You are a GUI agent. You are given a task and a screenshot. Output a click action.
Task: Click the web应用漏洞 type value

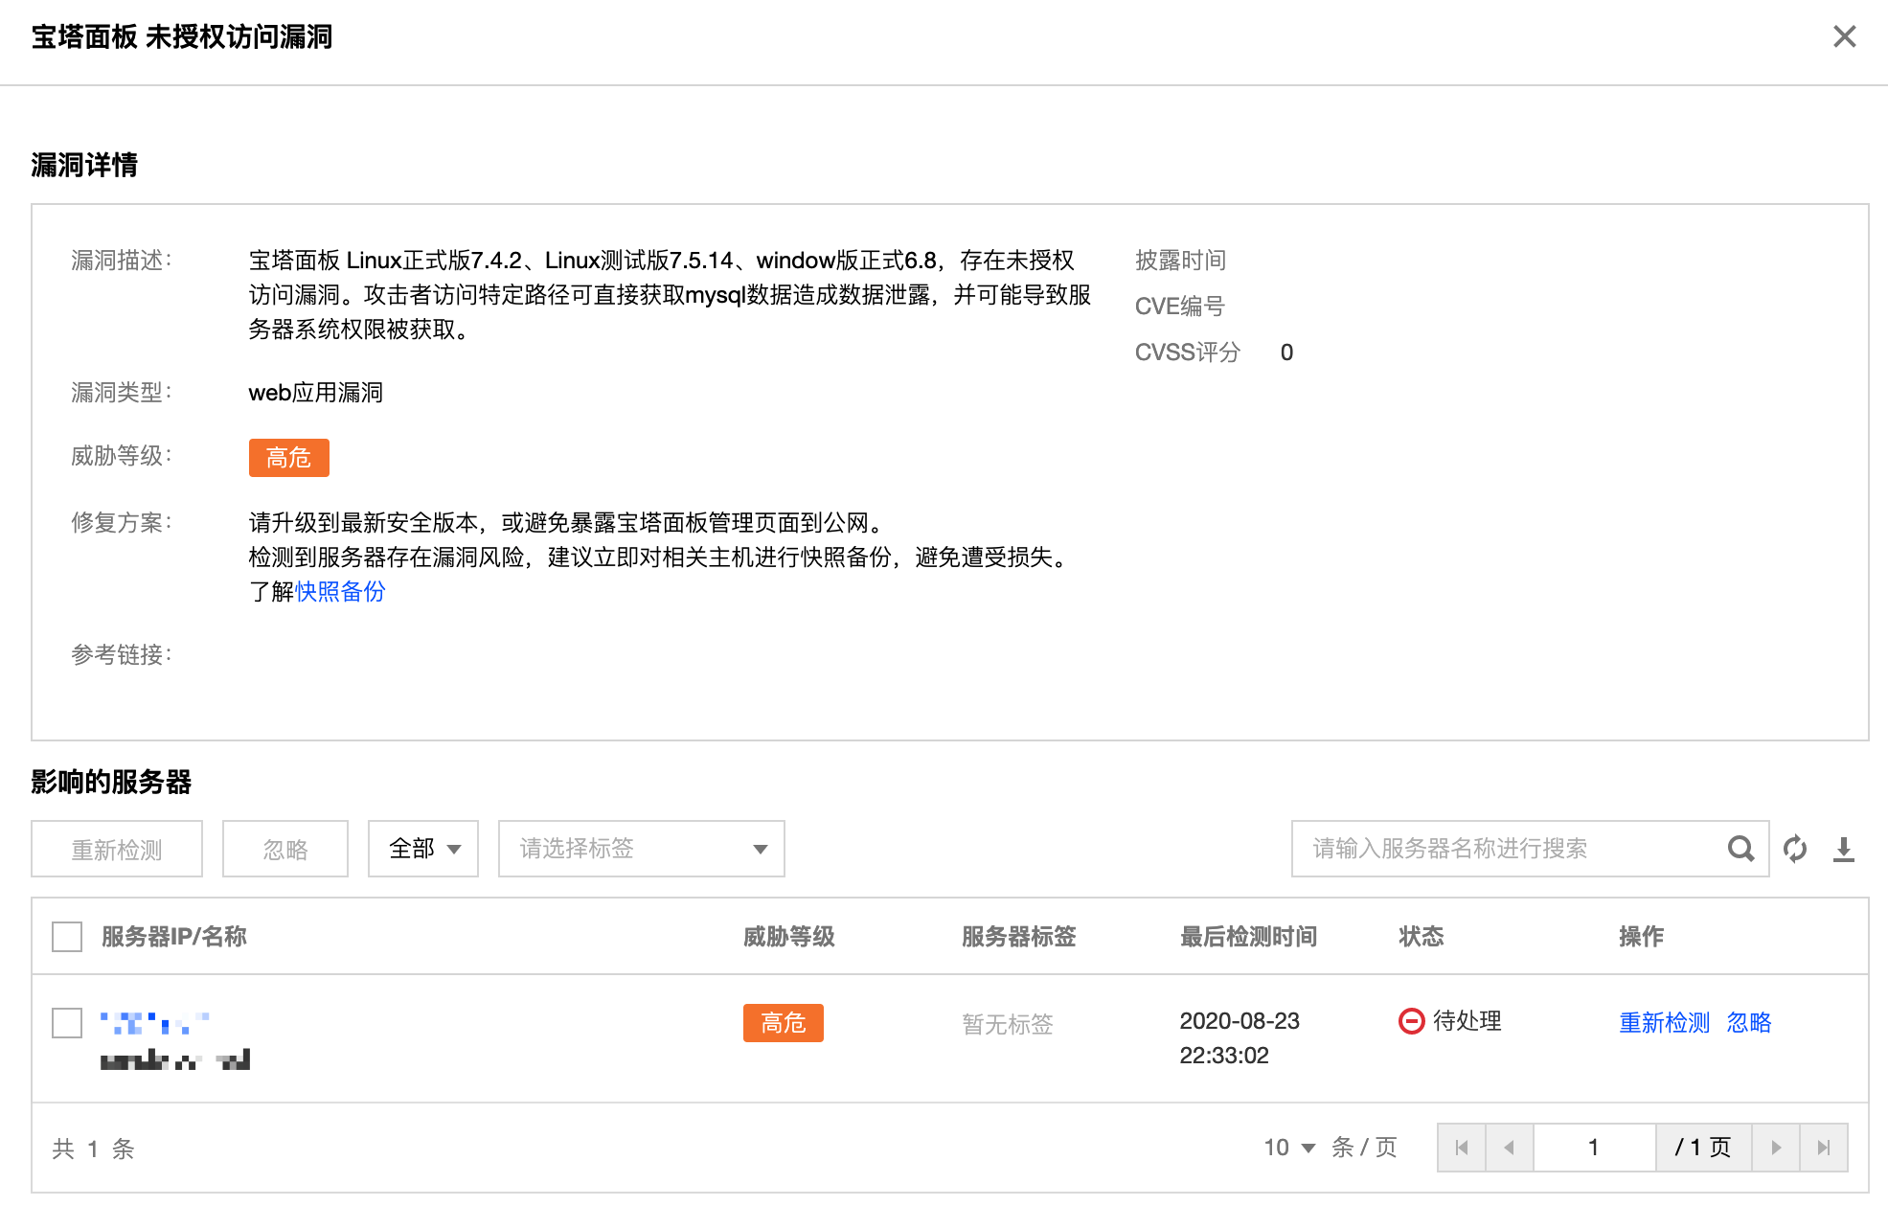click(316, 393)
